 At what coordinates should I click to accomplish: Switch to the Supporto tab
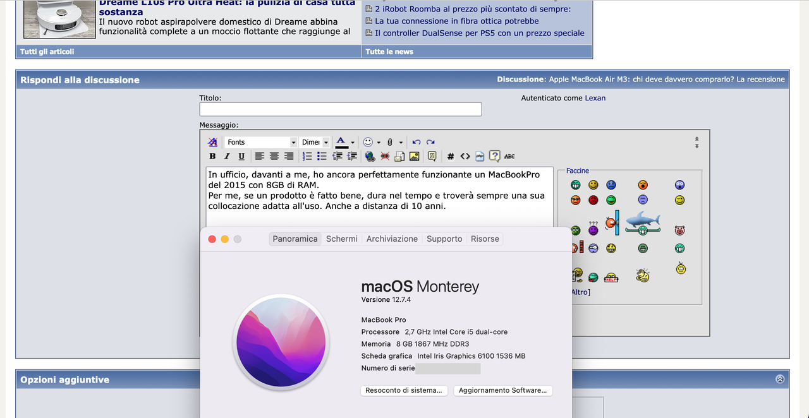coord(444,239)
